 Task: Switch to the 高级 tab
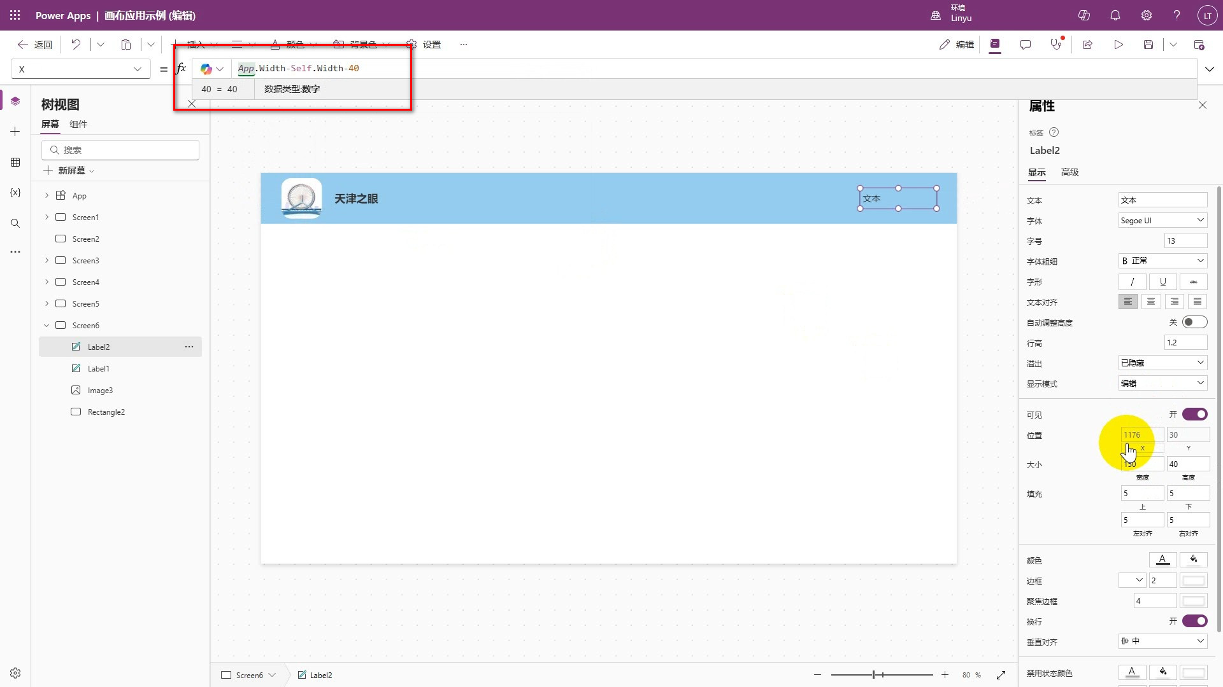click(x=1069, y=172)
